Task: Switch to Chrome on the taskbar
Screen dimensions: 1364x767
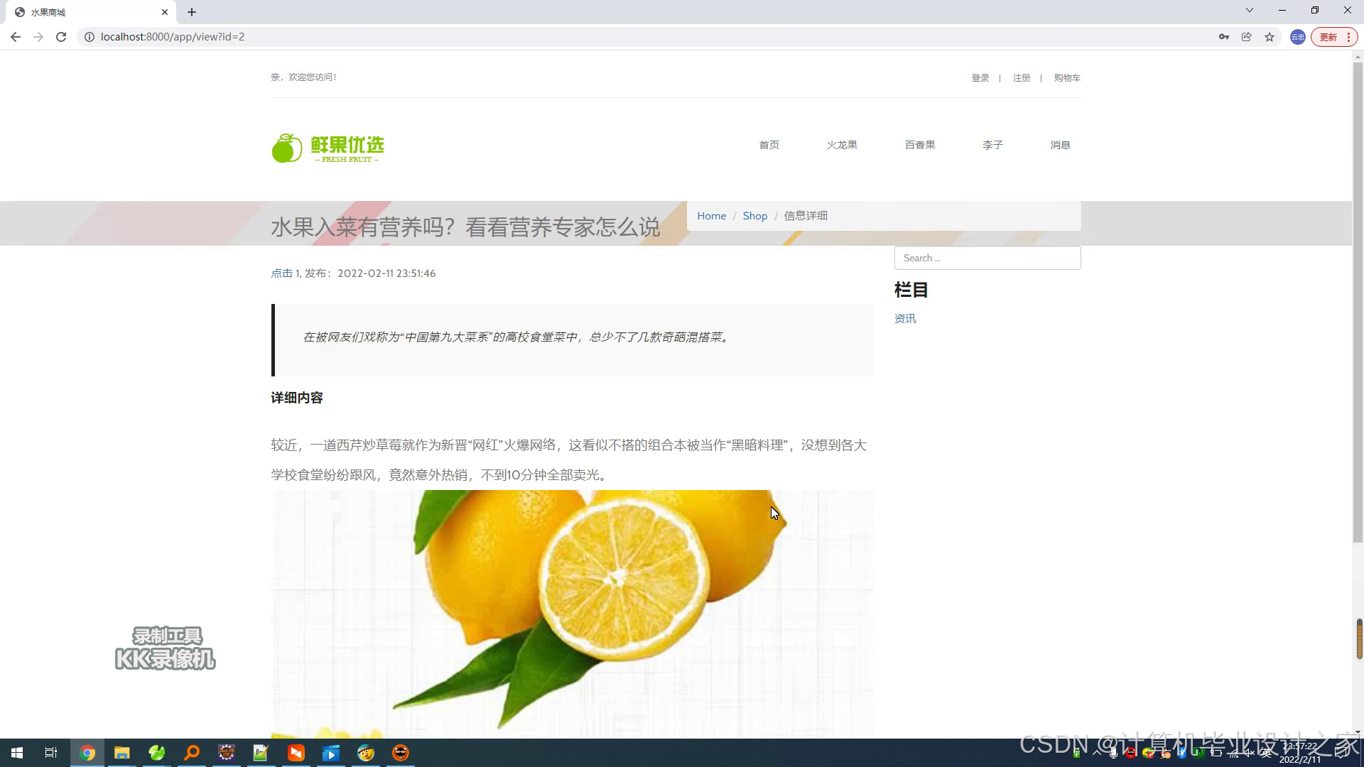Action: pyautogui.click(x=87, y=753)
